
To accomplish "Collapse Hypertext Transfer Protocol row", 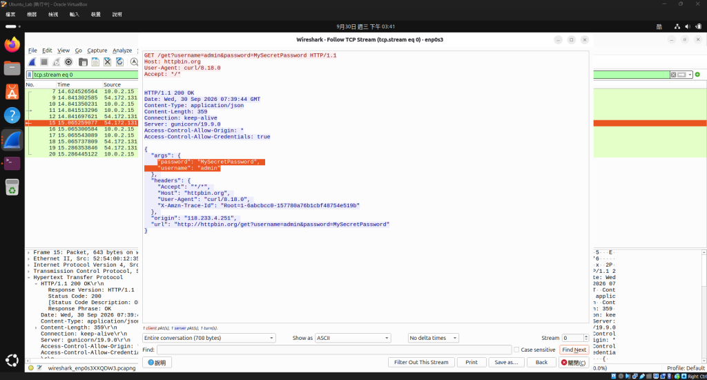I will coord(29,278).
